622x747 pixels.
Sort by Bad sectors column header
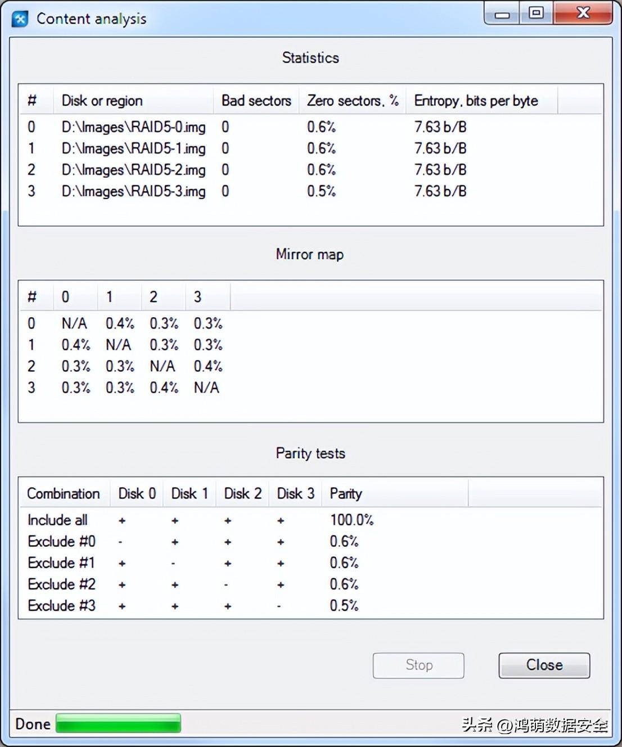(256, 101)
